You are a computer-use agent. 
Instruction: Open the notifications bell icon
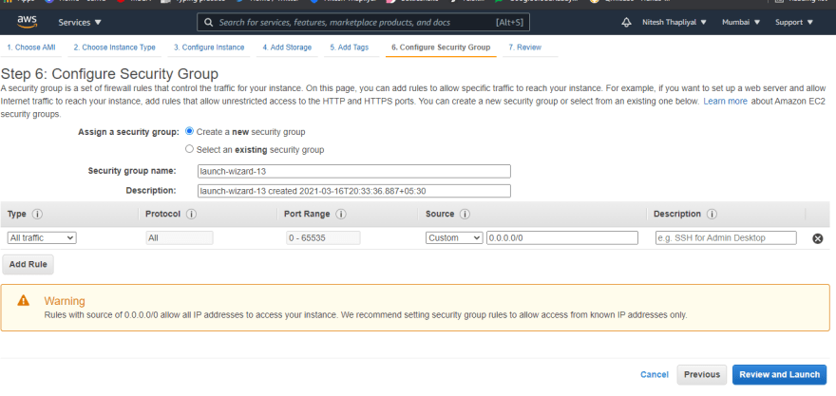[626, 23]
